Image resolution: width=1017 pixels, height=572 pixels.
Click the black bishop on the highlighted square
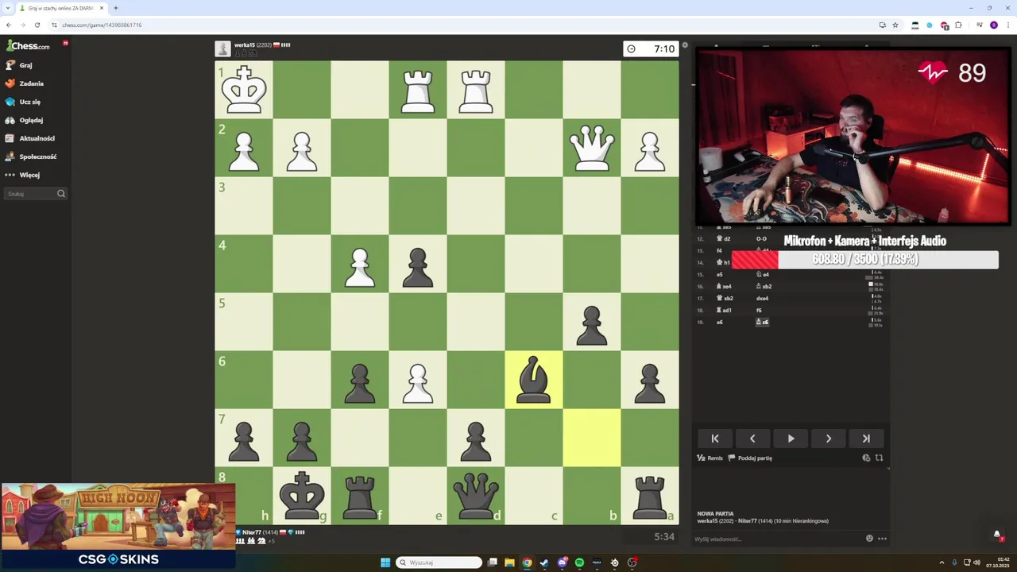click(534, 380)
